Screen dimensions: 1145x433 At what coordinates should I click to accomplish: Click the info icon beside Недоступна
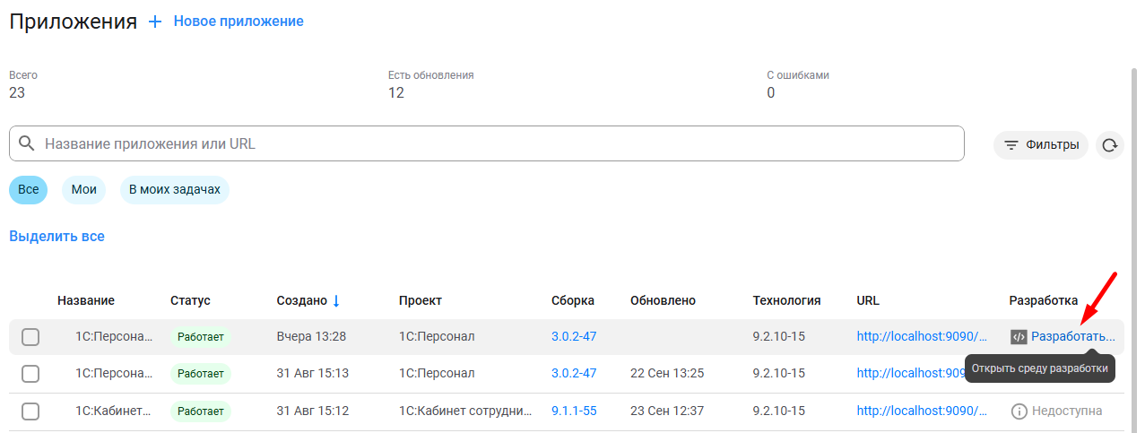pos(1019,411)
